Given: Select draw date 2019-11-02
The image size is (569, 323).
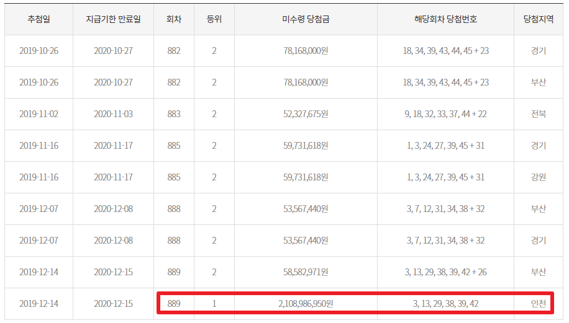Looking at the screenshot, I should click(x=39, y=114).
